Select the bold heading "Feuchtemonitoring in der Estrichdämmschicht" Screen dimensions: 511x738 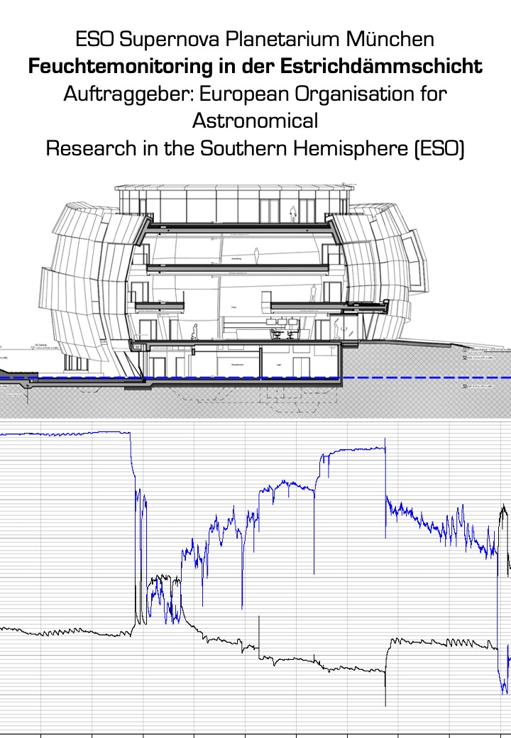(x=255, y=67)
